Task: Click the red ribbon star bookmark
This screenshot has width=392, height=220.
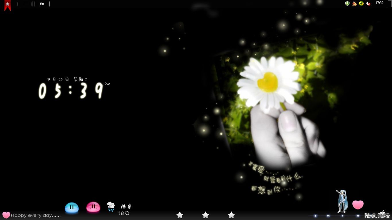Action: pos(7,5)
